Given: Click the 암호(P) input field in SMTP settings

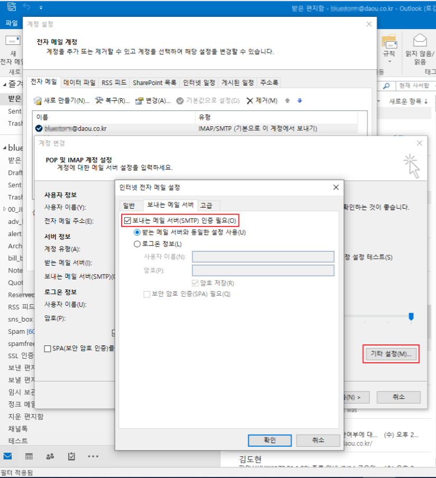Looking at the screenshot, I should coord(263,270).
